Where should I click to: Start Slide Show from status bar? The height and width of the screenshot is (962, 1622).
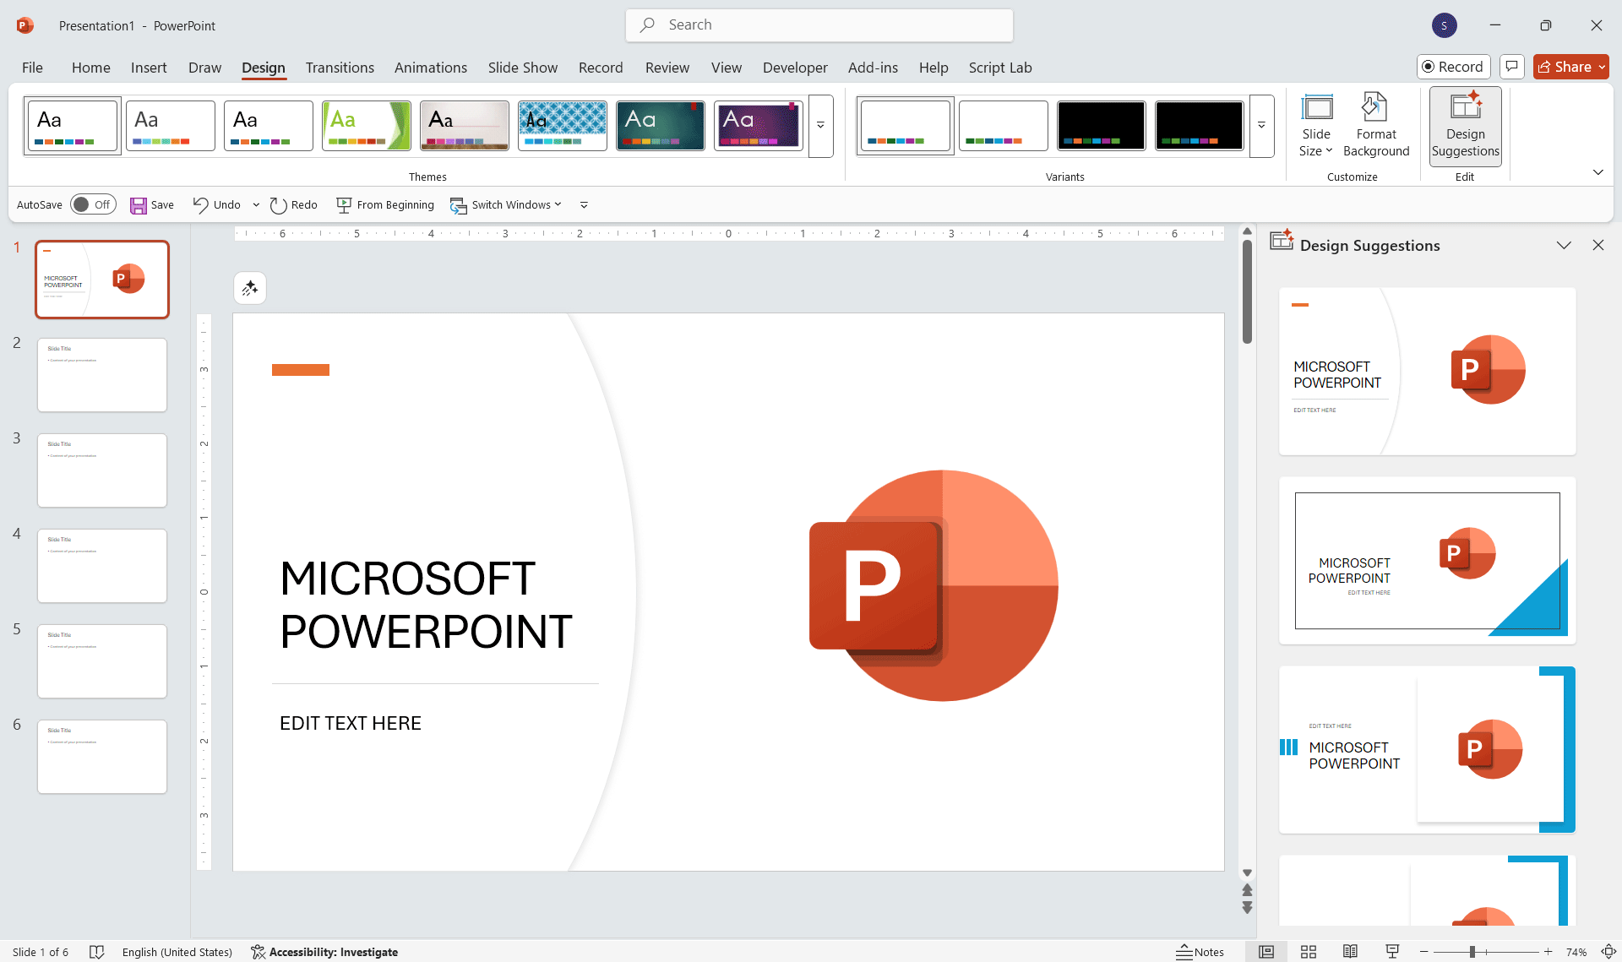[x=1393, y=952]
